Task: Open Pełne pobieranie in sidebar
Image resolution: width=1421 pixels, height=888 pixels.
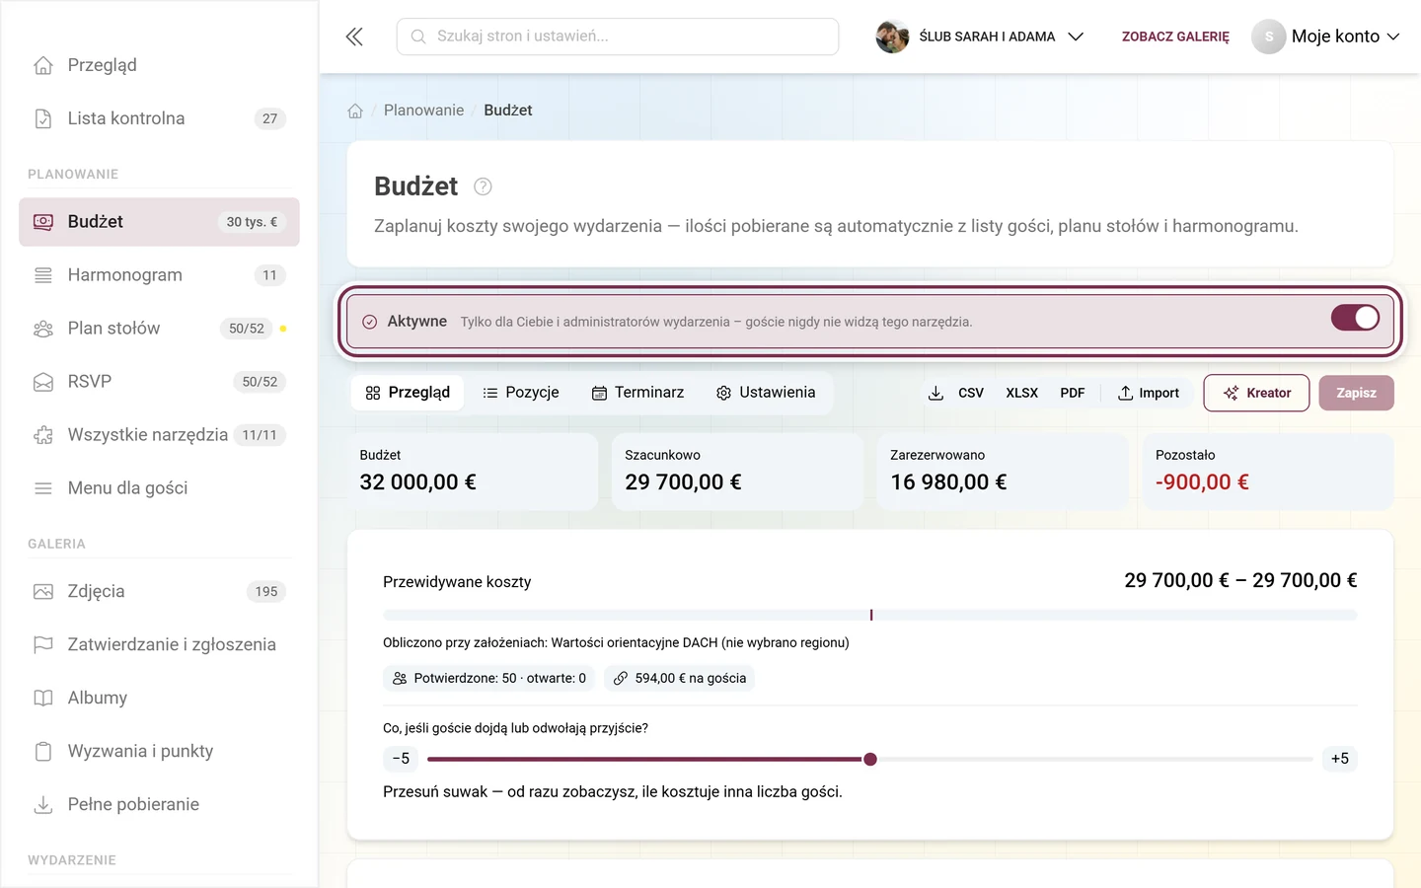Action: 159,805
